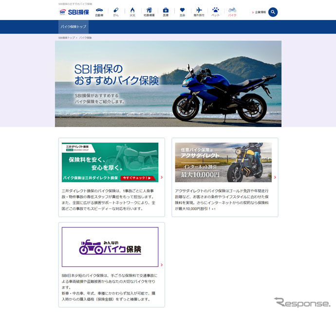Screen dimensions: 336x313
Task: Click the arrow beside みんなのバイク保険 banner
Action: point(162,265)
